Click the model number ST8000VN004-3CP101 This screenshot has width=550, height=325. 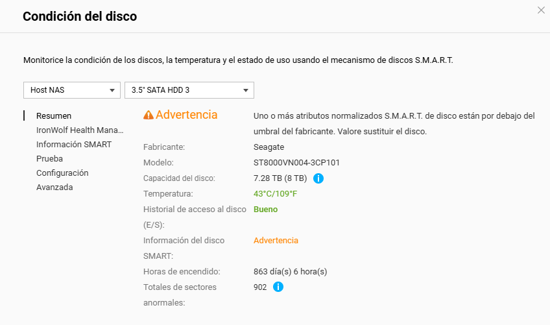[296, 162]
